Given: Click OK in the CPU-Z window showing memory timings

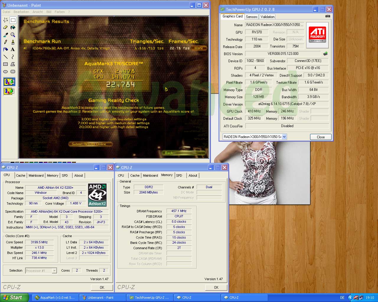Looking at the screenshot, I should pyautogui.click(x=216, y=287).
